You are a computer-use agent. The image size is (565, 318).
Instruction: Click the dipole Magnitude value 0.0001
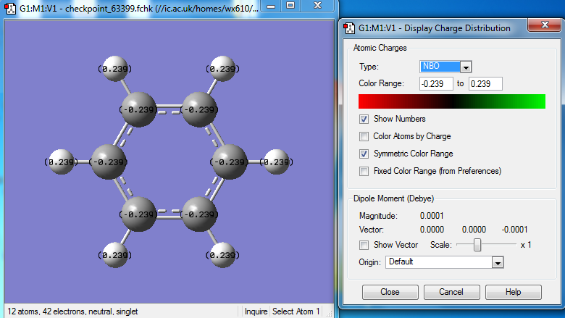(432, 216)
